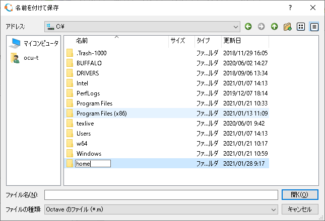Viewport: 325px width, 221px height.
Task: Open the address path dropdown
Action: tap(236, 26)
